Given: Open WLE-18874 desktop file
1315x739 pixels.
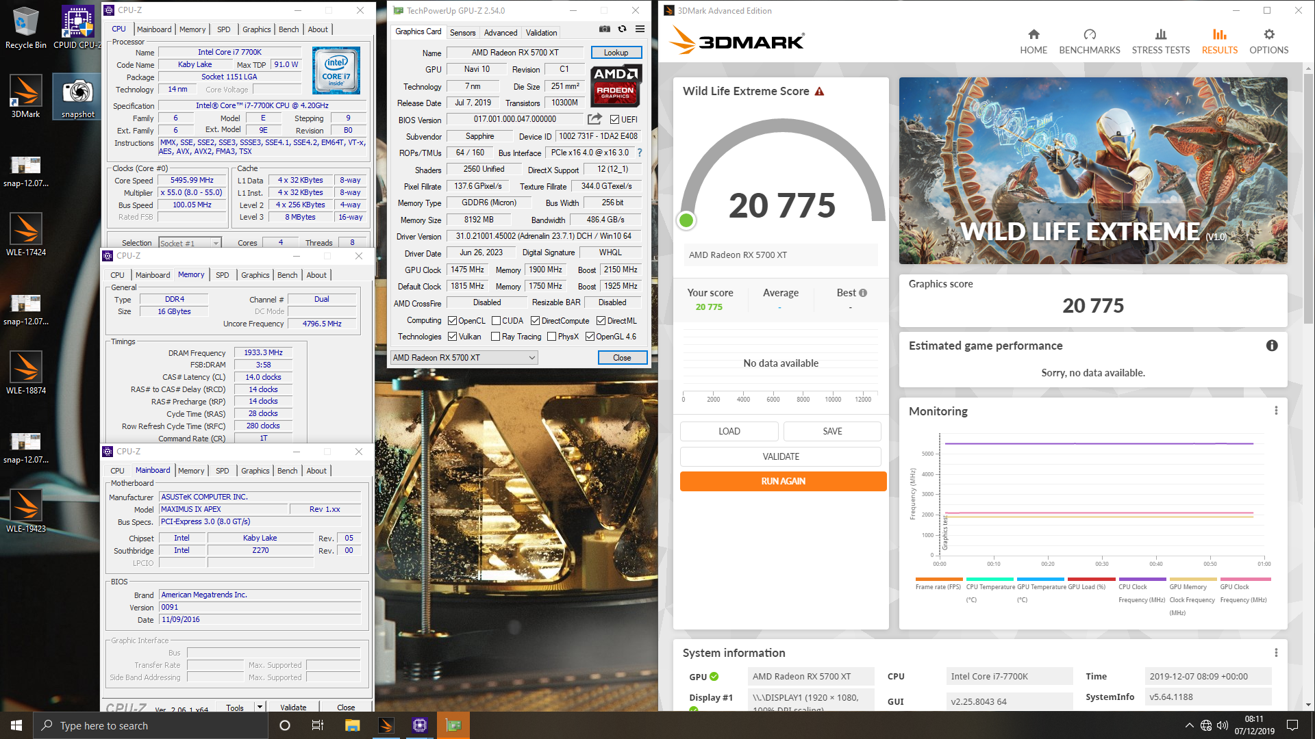Looking at the screenshot, I should tap(26, 373).
